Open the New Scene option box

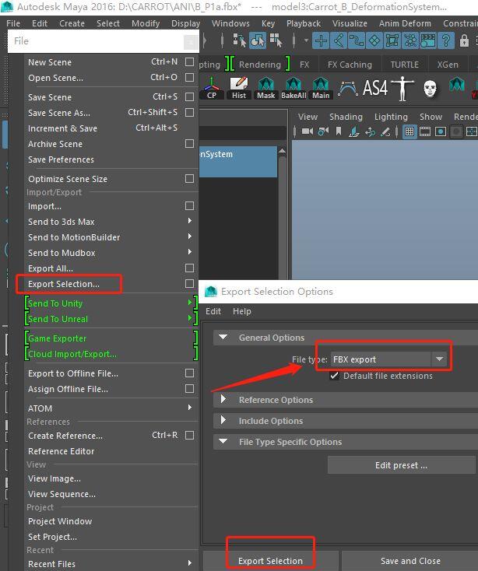[x=189, y=62]
